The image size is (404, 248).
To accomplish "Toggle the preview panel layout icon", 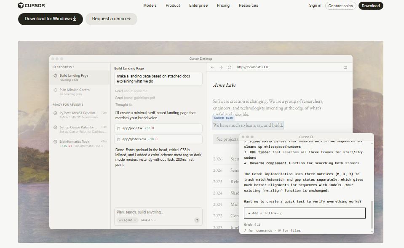I will tap(345, 67).
